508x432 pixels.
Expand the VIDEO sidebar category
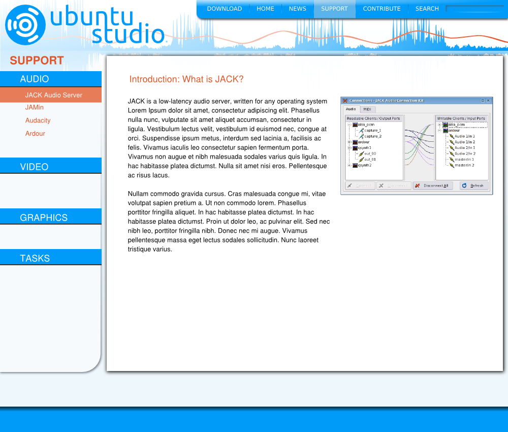50,166
